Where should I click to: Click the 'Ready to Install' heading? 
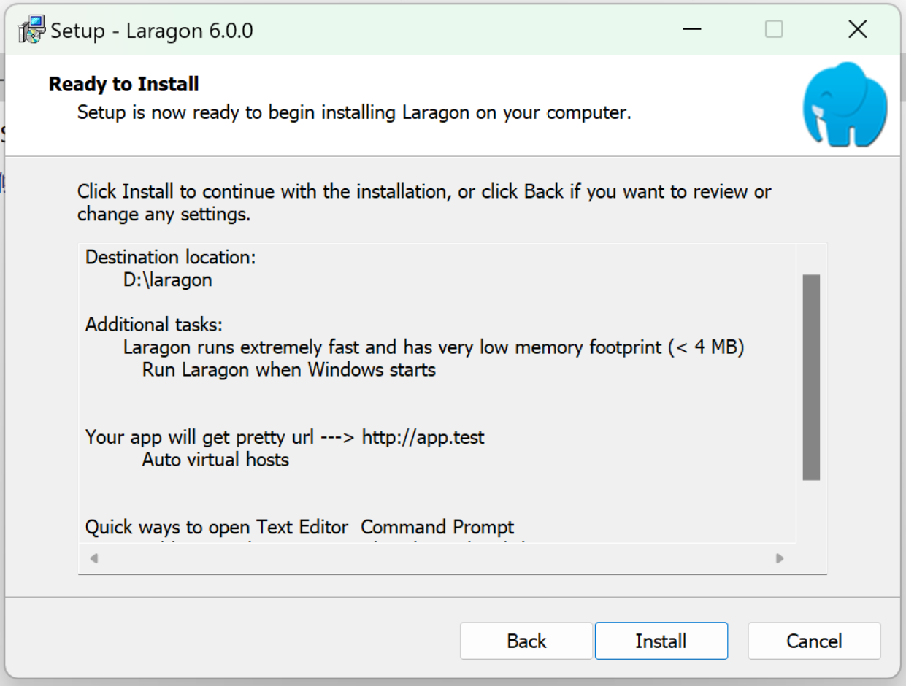124,85
